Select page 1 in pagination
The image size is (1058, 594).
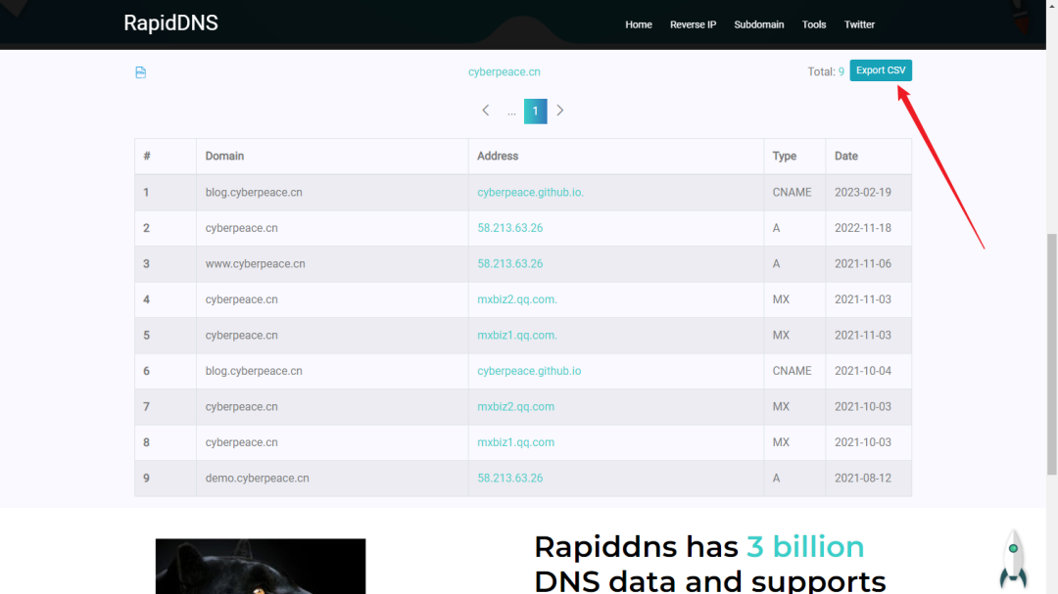pos(535,111)
